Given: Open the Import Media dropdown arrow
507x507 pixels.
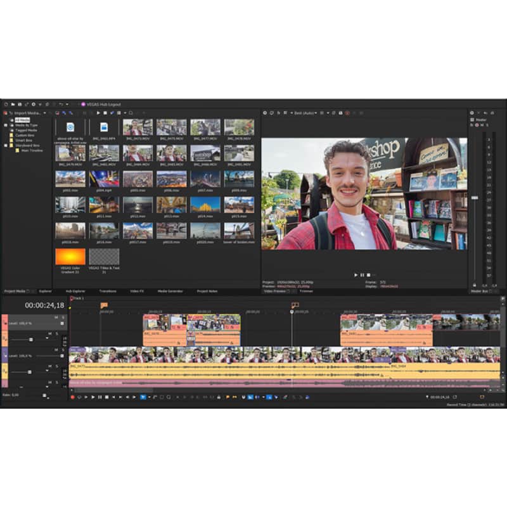Looking at the screenshot, I should (x=44, y=113).
